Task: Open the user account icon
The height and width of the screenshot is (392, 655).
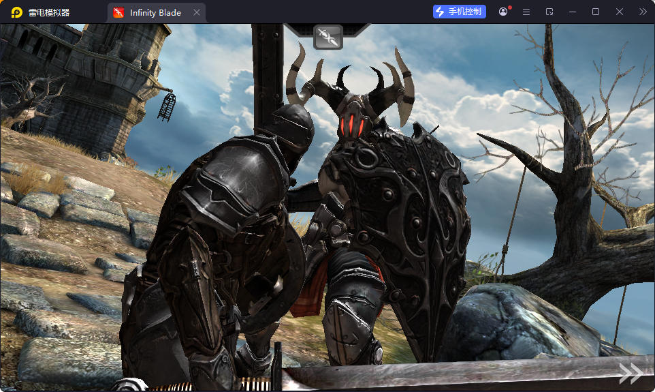Action: click(x=503, y=12)
